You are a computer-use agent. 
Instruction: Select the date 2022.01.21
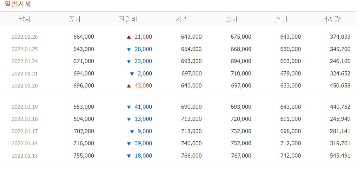25,74
